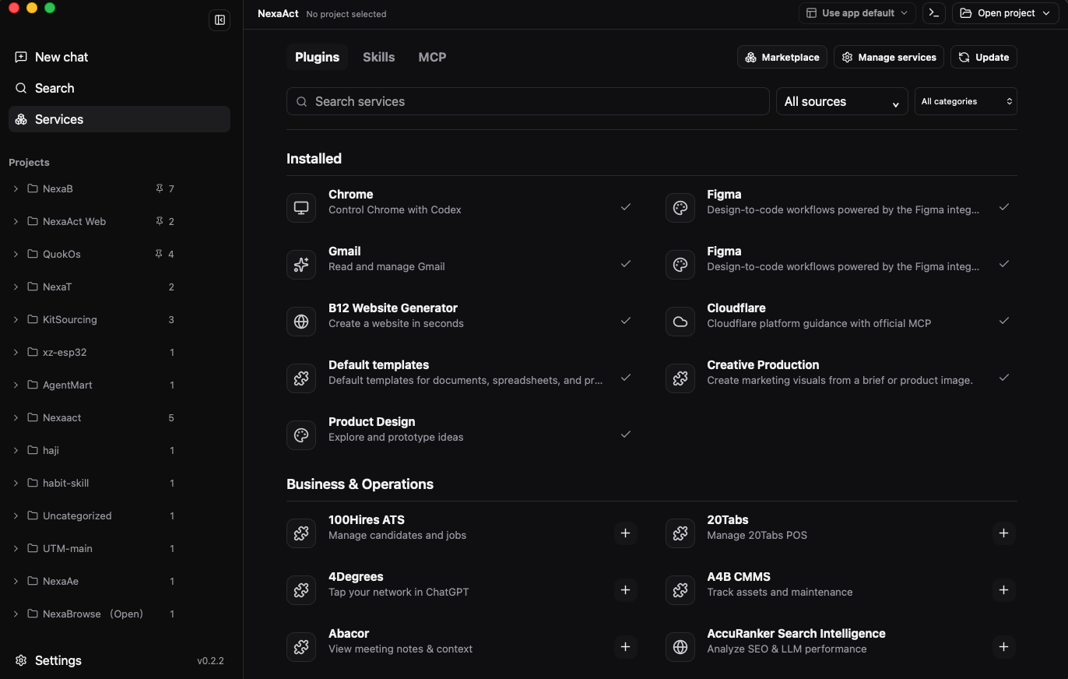Viewport: 1068px width, 679px height.
Task: Click the pin icon for QuokOs project
Action: point(159,254)
